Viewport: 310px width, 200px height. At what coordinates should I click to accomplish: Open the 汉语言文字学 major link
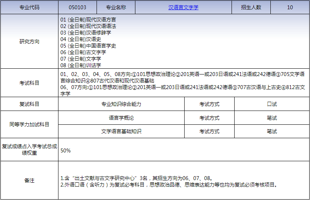click(183, 7)
